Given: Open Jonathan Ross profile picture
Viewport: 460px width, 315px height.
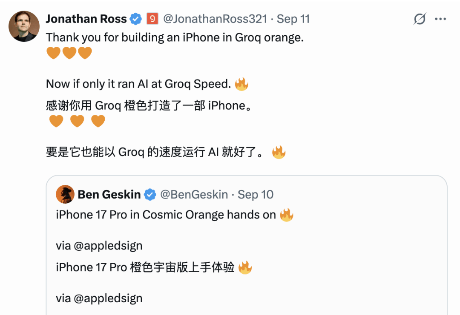Looking at the screenshot, I should 24,26.
